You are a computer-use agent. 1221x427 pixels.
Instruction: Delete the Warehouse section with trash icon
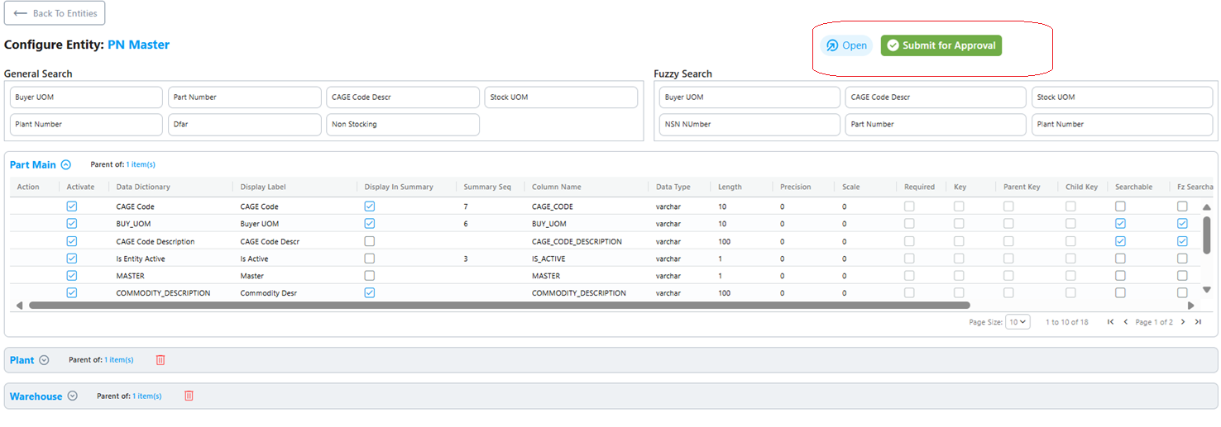tap(189, 396)
